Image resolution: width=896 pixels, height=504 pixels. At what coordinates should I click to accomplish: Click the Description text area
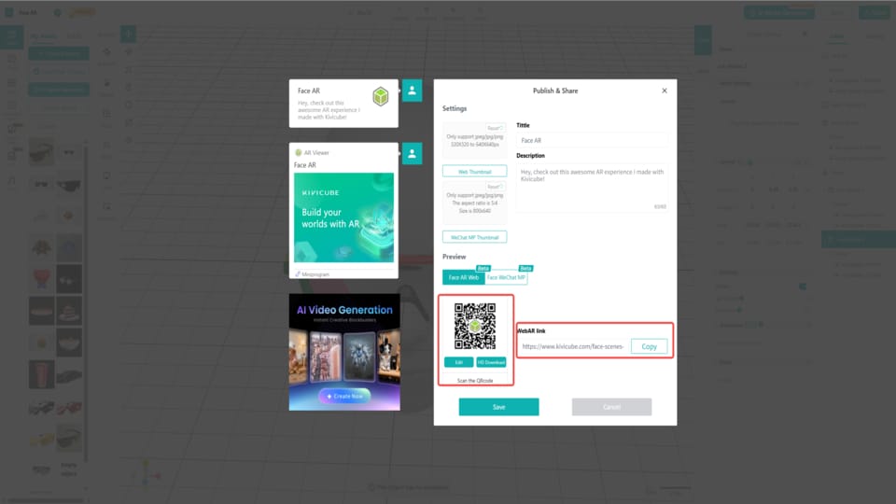click(x=592, y=188)
